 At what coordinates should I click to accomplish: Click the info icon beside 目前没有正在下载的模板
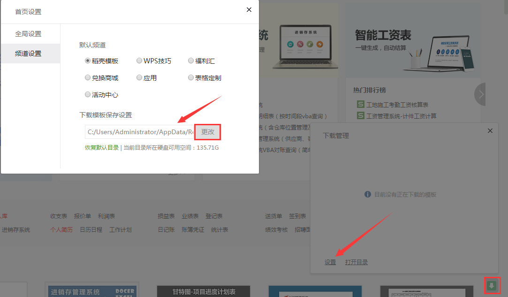point(367,194)
